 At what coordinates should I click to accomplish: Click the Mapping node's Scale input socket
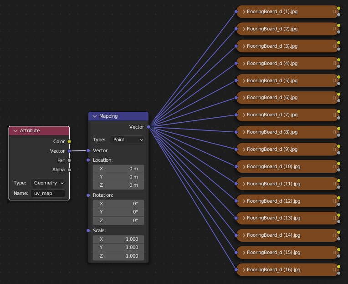pyautogui.click(x=88, y=230)
